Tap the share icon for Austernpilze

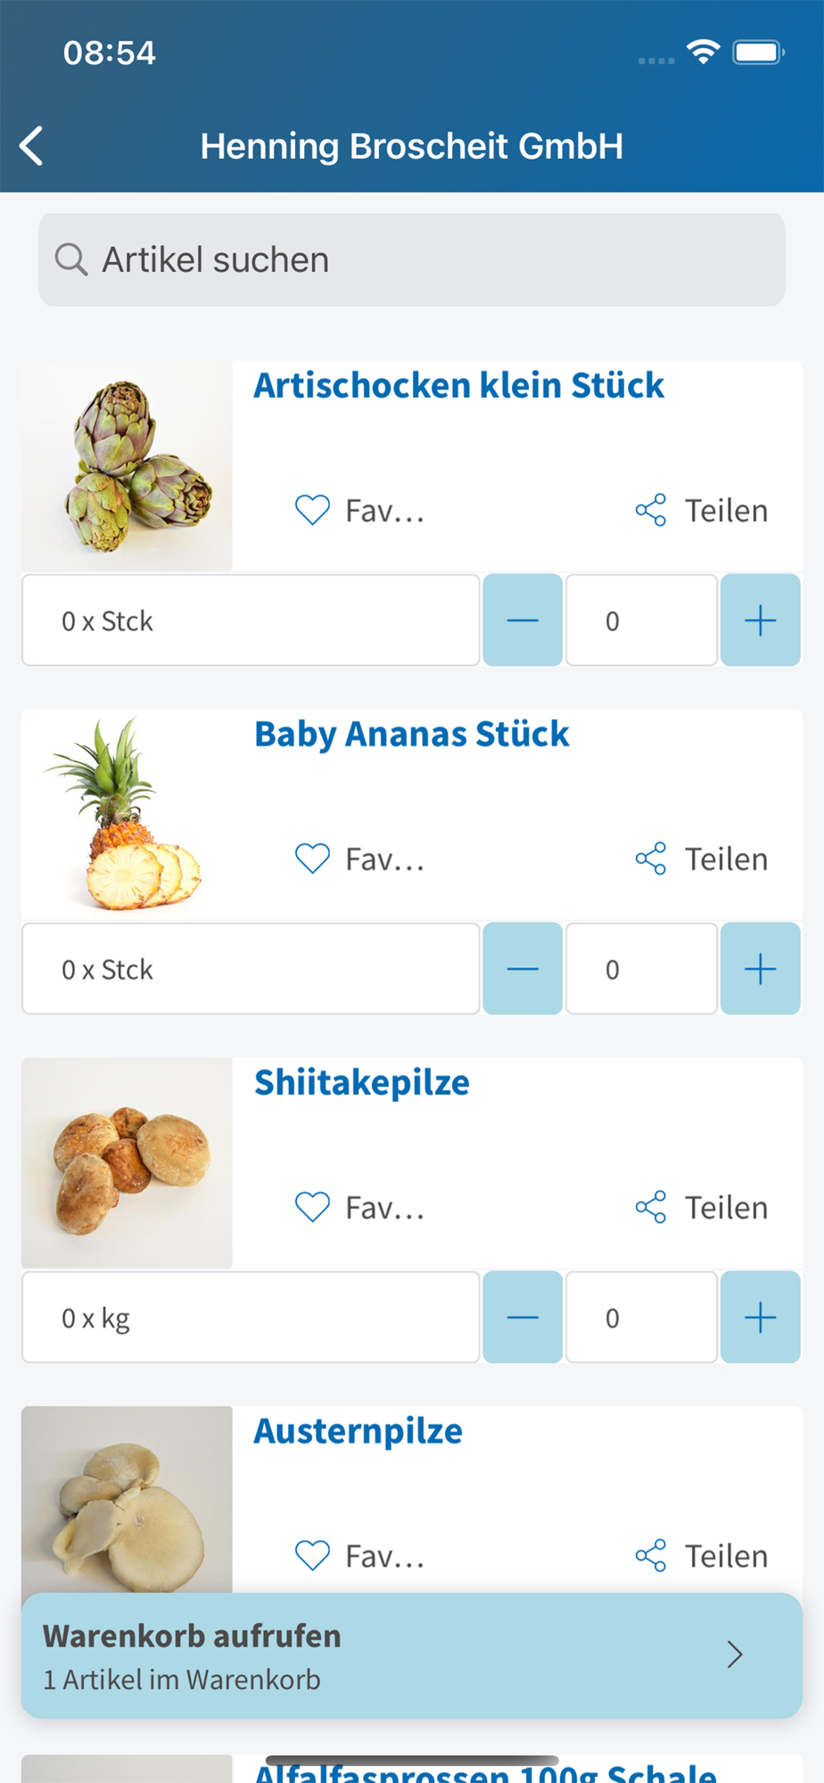pyautogui.click(x=651, y=1557)
